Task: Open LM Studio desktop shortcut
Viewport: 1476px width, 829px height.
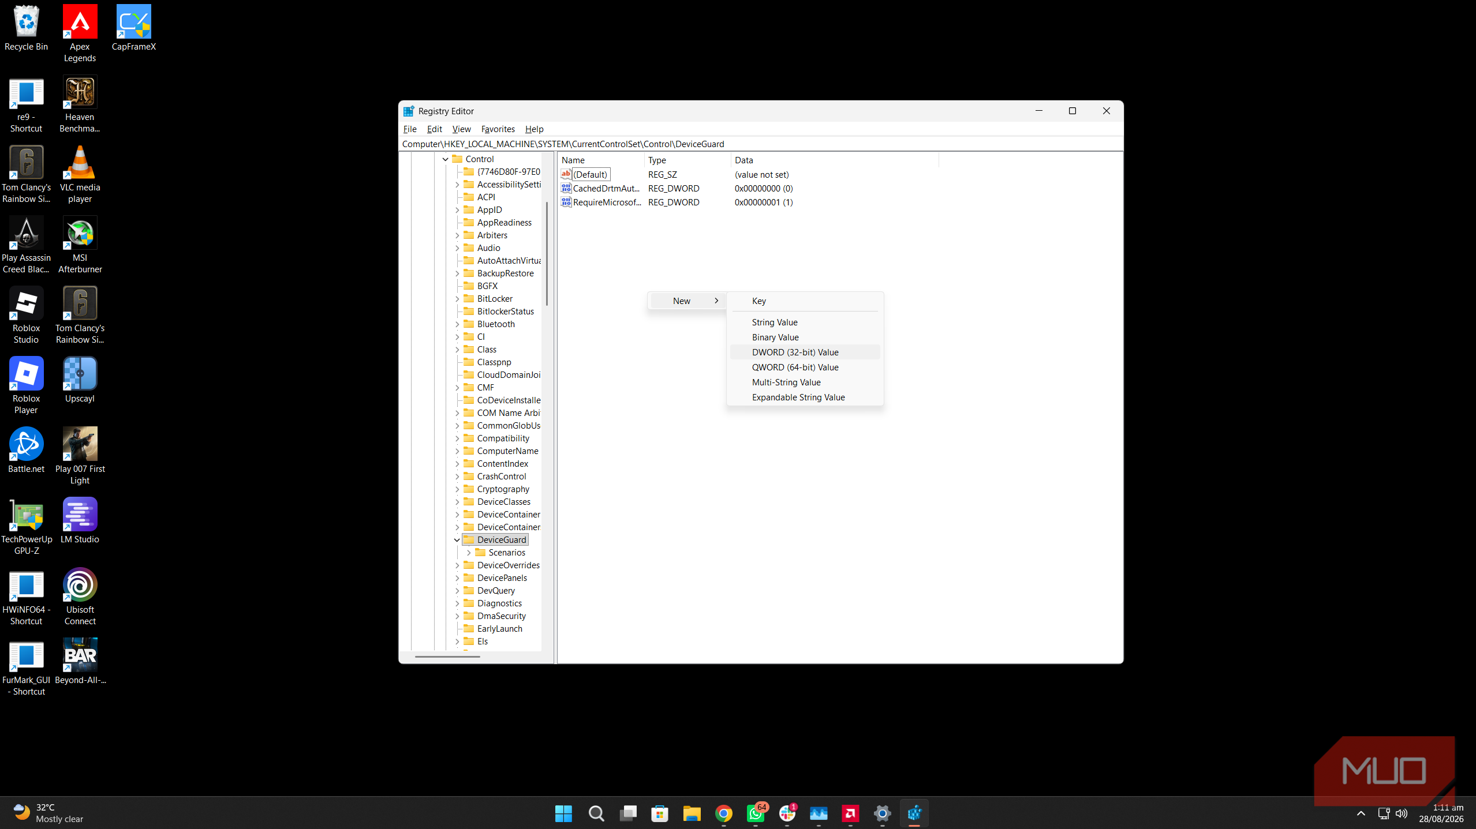Action: (x=80, y=520)
